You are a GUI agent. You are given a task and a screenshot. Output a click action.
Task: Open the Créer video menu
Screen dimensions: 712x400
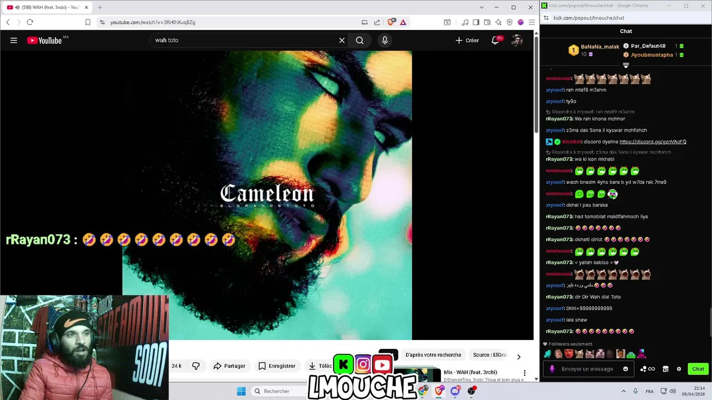(467, 40)
